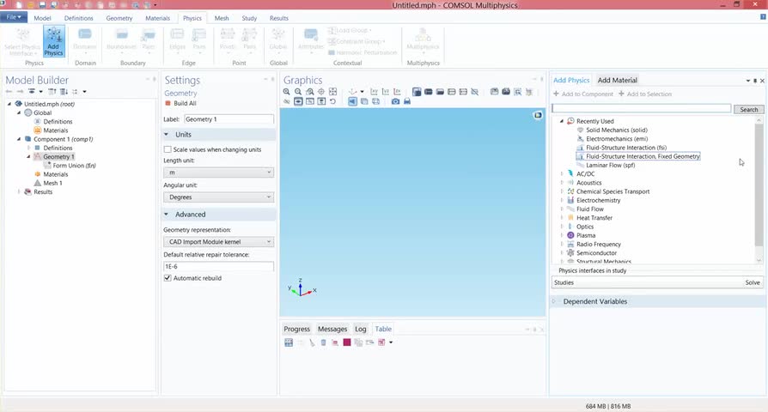This screenshot has height=412, width=768.
Task: Delete the table with the trash icon
Action: point(323,342)
